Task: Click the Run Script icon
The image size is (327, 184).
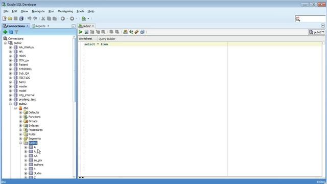Action: pyautogui.click(x=86, y=32)
